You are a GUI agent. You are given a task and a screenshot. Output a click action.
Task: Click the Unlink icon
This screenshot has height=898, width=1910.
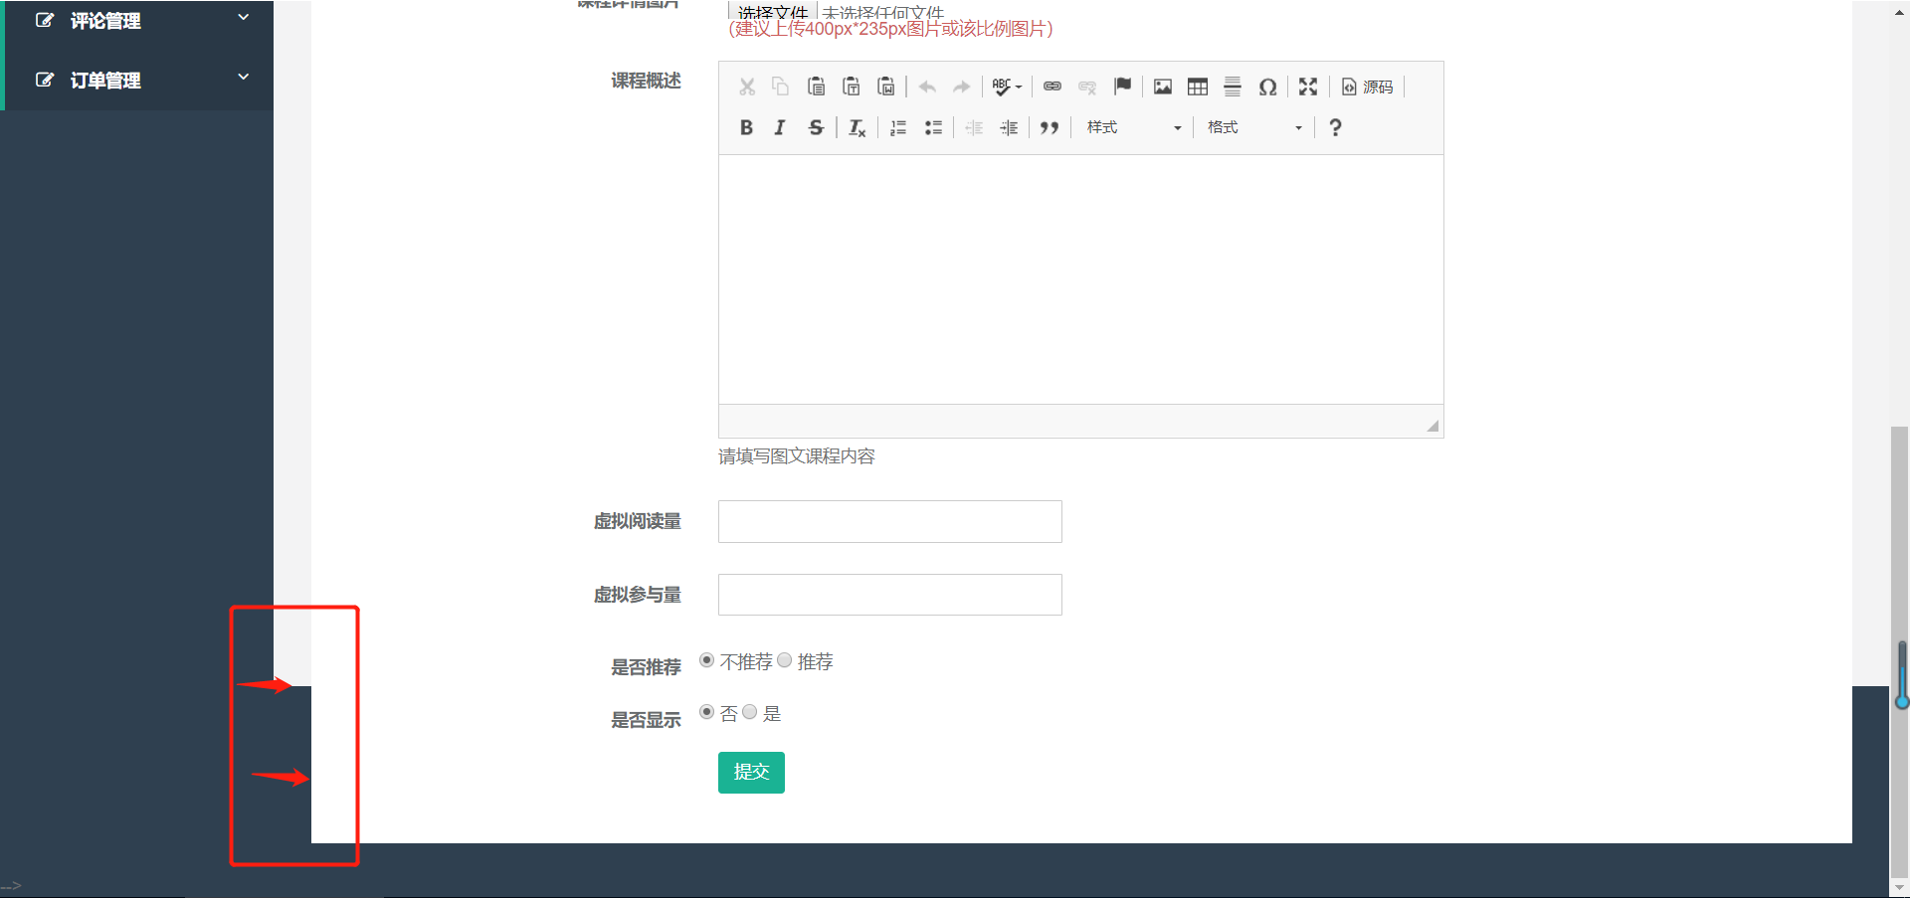[1087, 87]
